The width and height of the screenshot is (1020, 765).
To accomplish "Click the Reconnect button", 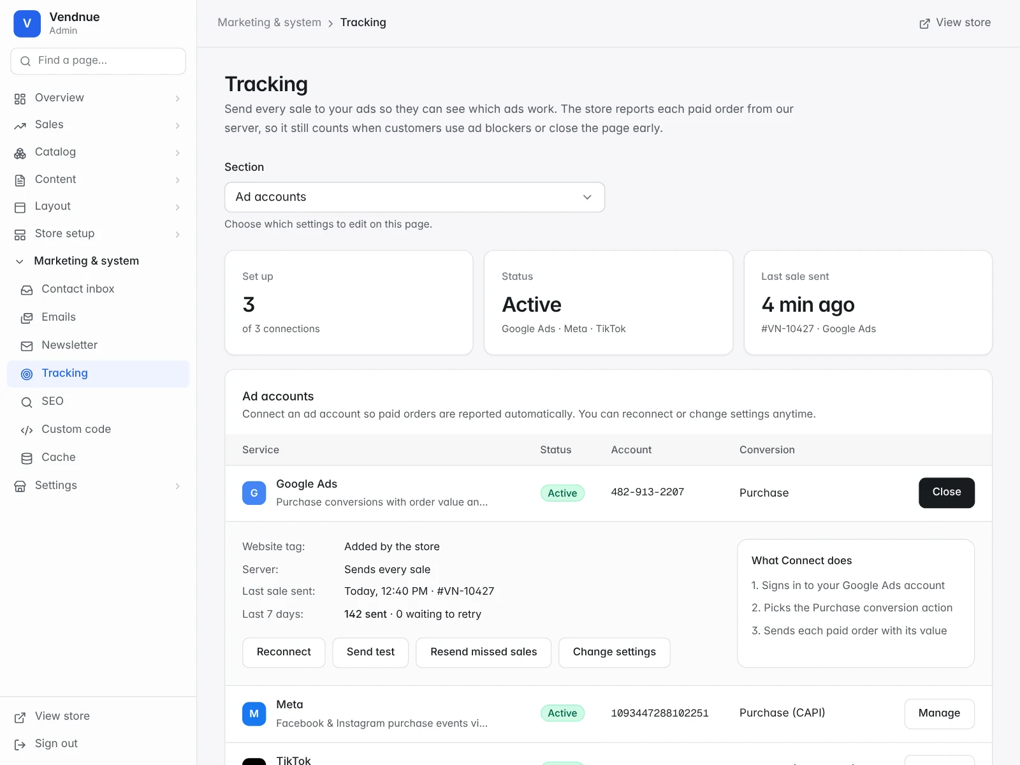I will [x=284, y=652].
